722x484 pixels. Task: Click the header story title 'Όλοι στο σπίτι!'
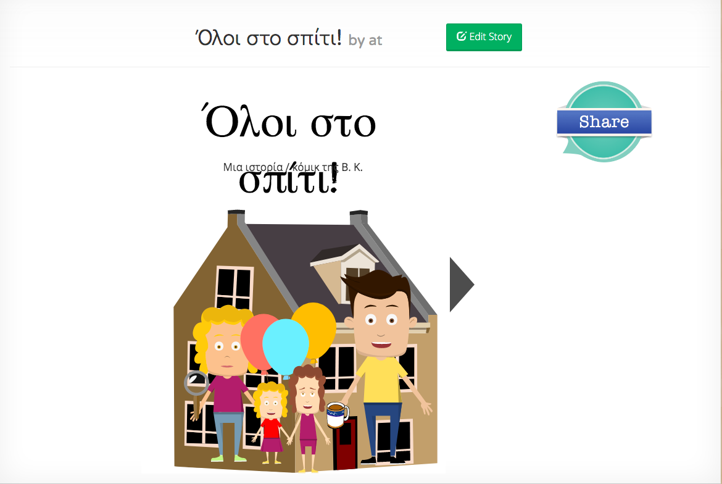coord(268,38)
